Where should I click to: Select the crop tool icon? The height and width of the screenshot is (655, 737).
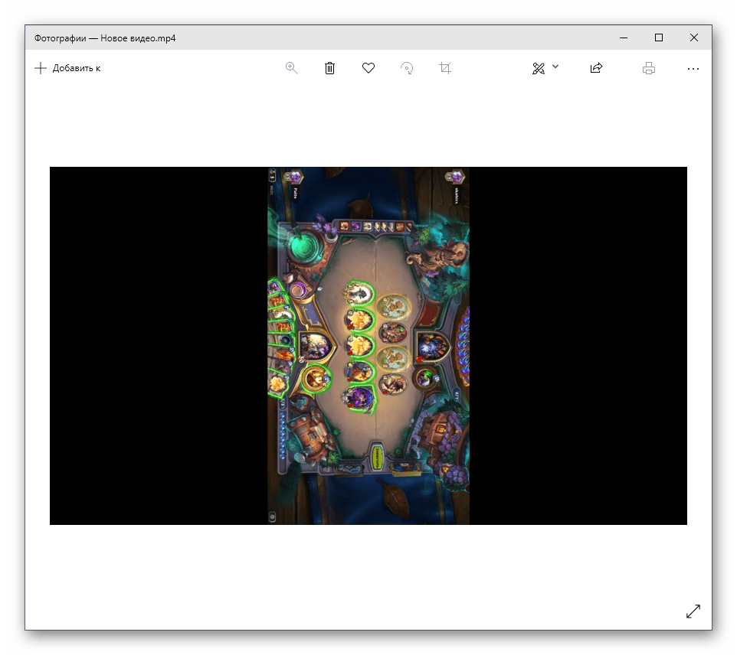point(445,68)
